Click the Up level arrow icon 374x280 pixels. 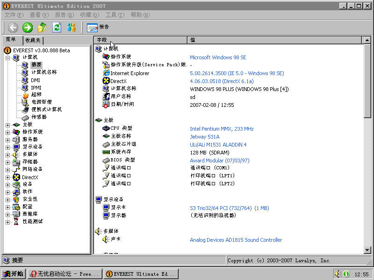42,28
